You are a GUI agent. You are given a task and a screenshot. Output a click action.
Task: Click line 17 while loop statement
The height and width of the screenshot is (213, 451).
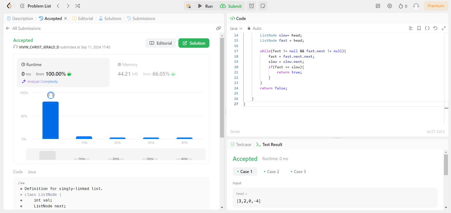click(303, 51)
